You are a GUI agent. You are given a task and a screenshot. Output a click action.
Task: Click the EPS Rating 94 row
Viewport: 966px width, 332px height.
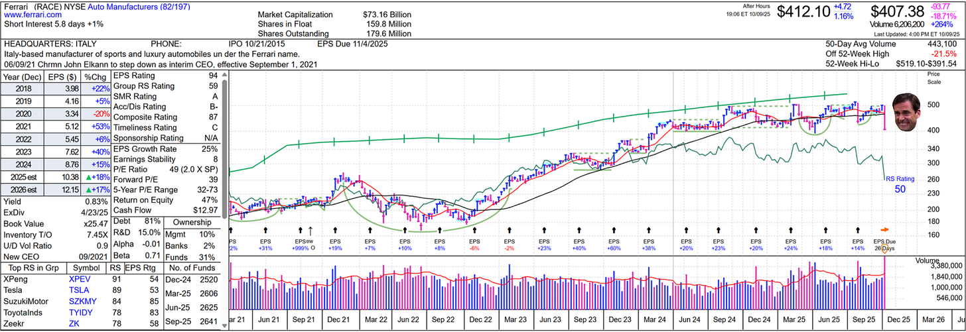pos(166,75)
